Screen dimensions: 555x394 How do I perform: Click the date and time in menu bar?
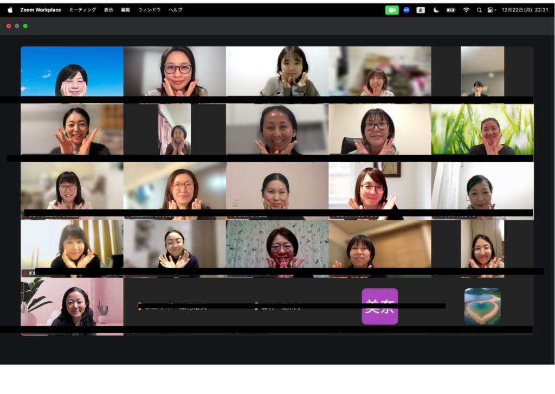pyautogui.click(x=525, y=10)
